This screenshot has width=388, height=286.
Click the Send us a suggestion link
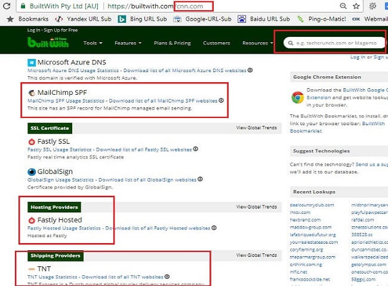[372, 164]
